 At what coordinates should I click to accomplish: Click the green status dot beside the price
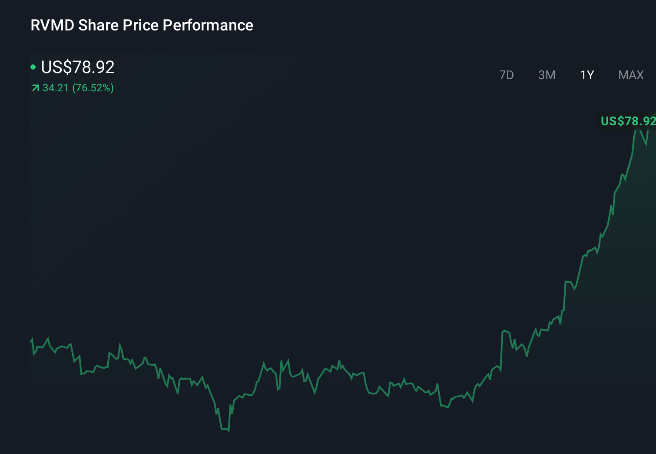point(33,67)
